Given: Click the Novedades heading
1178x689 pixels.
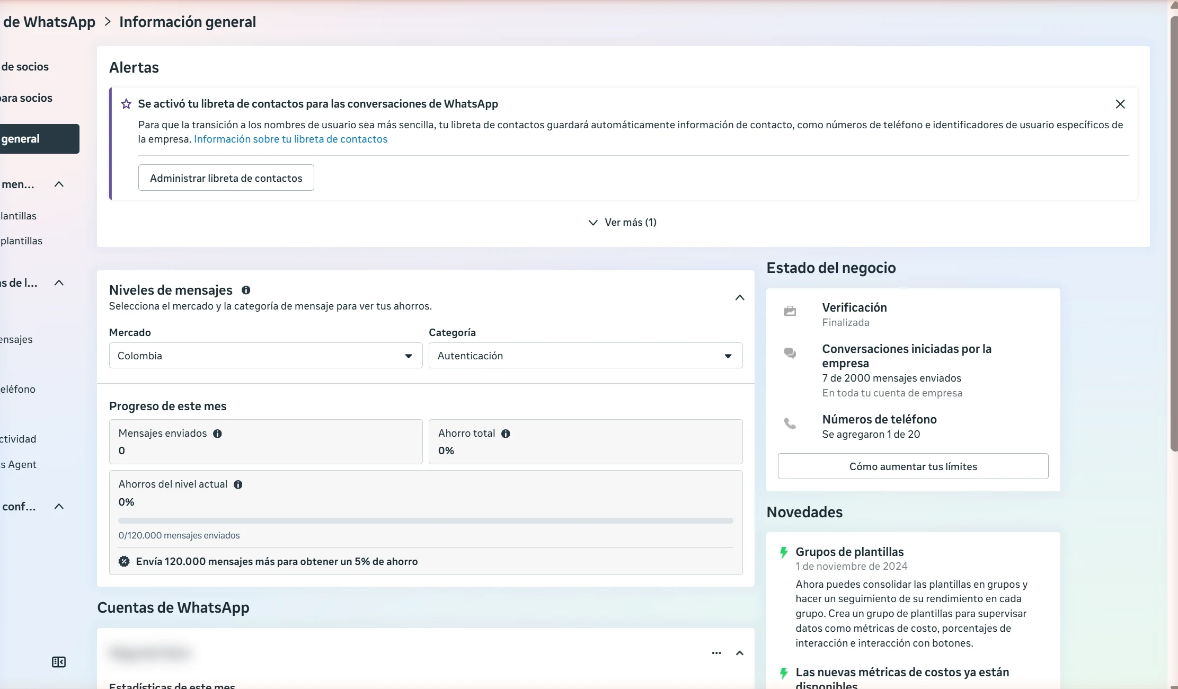Looking at the screenshot, I should pyautogui.click(x=804, y=513).
